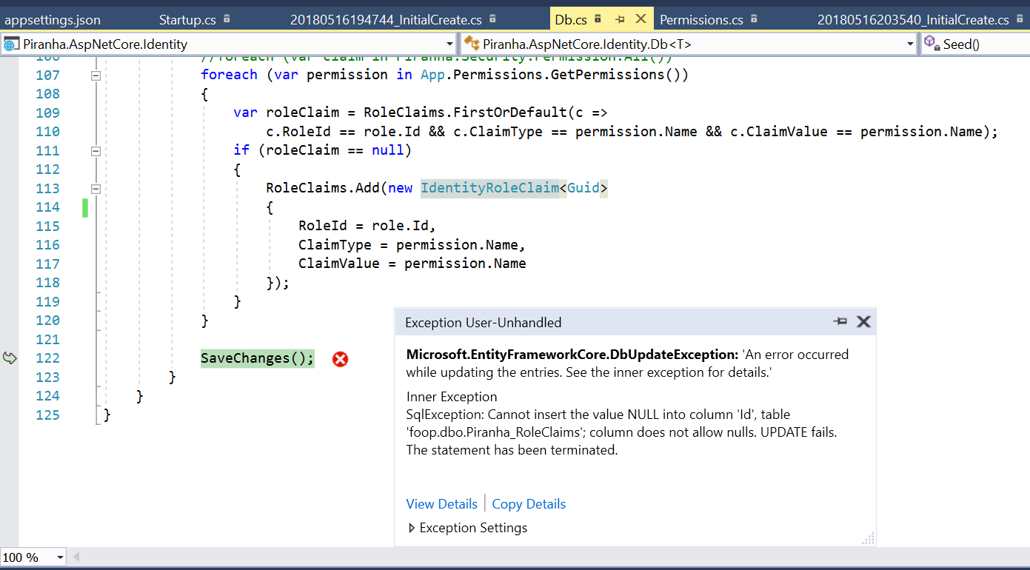Screen dimensions: 1030x570
Task: Click the green change bar at line 114
Action: 84,208
